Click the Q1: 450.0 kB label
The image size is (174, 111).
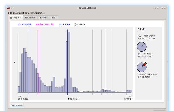(24, 24)
